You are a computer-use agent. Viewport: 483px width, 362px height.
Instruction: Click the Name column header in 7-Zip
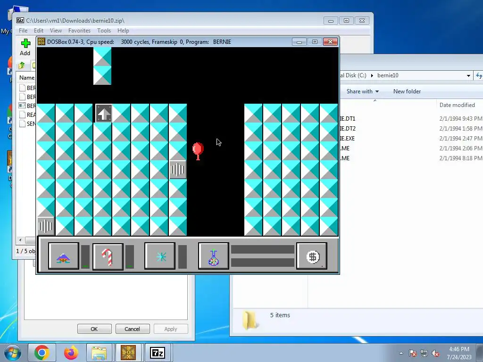coord(26,78)
